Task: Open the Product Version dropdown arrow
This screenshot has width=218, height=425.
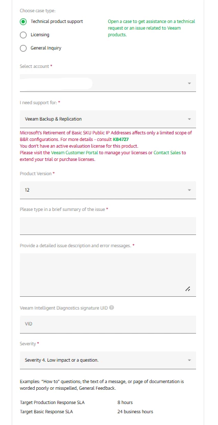Action: [x=189, y=190]
